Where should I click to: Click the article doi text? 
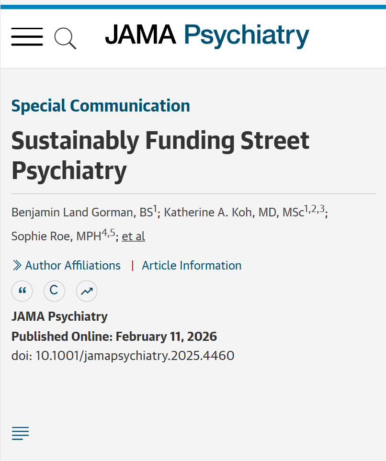tap(123, 356)
